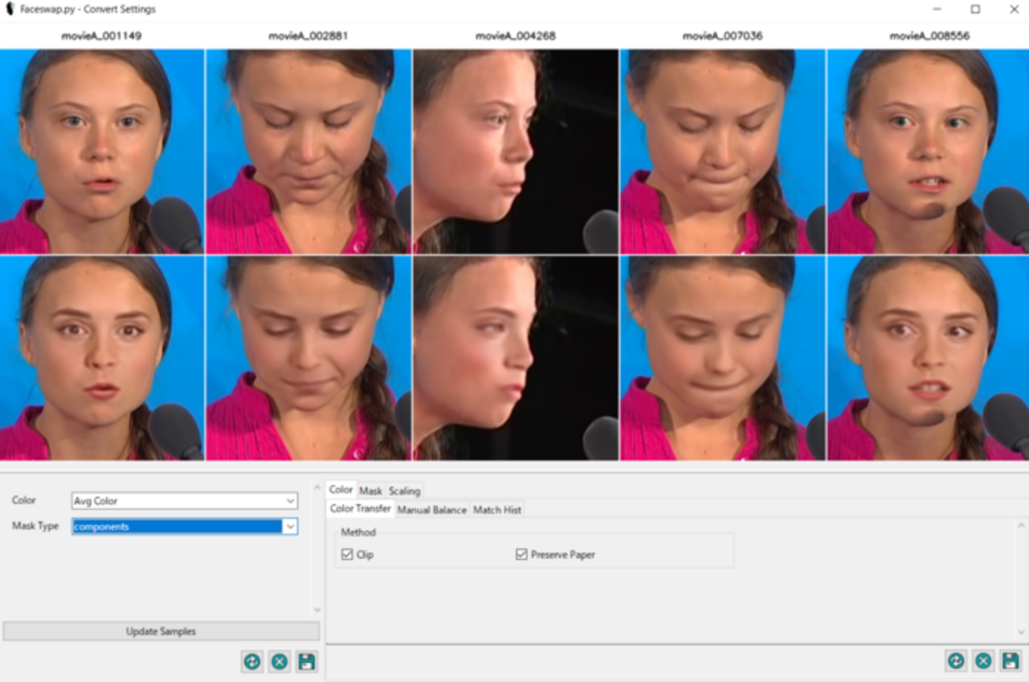Toggle the Preserve Paper checkbox
Image resolution: width=1029 pixels, height=682 pixels.
521,555
